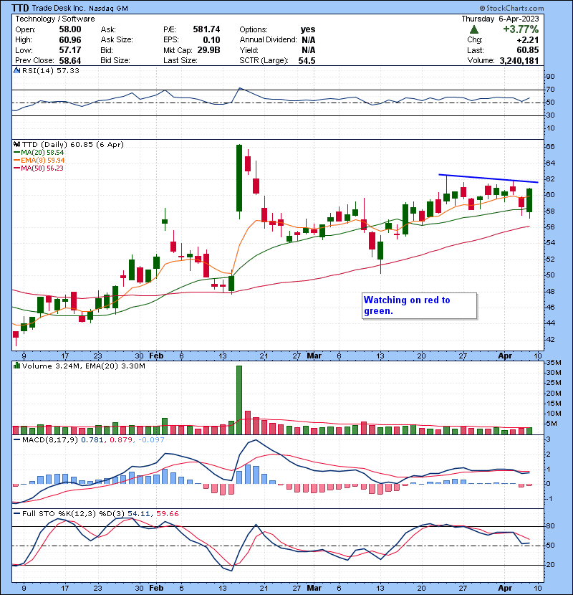Screen dimensions: 573x595
Task: Click the Last price 60.85 in header
Action: click(527, 50)
